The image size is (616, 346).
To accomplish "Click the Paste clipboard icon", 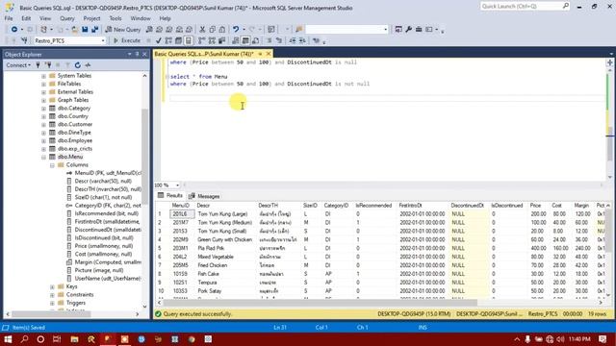I will (x=222, y=30).
